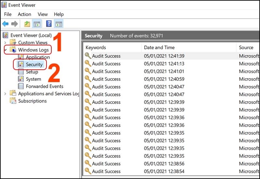This screenshot has height=179, width=260.
Task: Select the Forwarded Events log icon
Action: tap(21, 86)
